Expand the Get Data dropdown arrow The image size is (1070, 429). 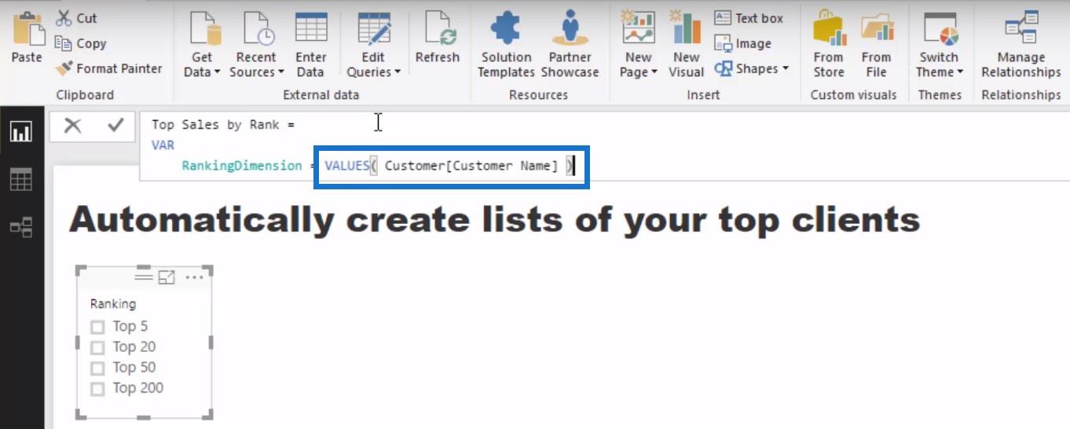point(217,72)
